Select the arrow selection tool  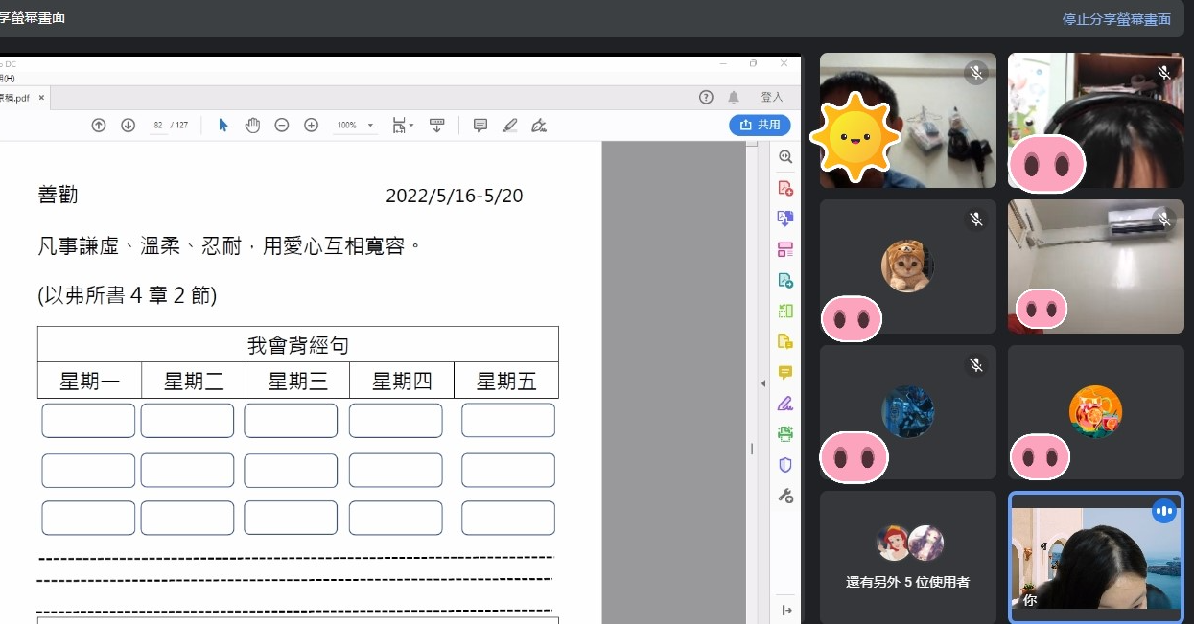tap(223, 126)
